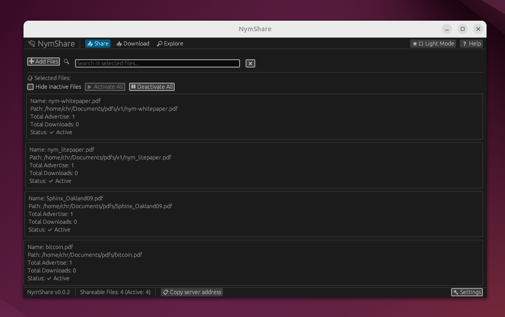Click Total Downloads of bitcoin.pdf
505x317 pixels.
point(52,271)
